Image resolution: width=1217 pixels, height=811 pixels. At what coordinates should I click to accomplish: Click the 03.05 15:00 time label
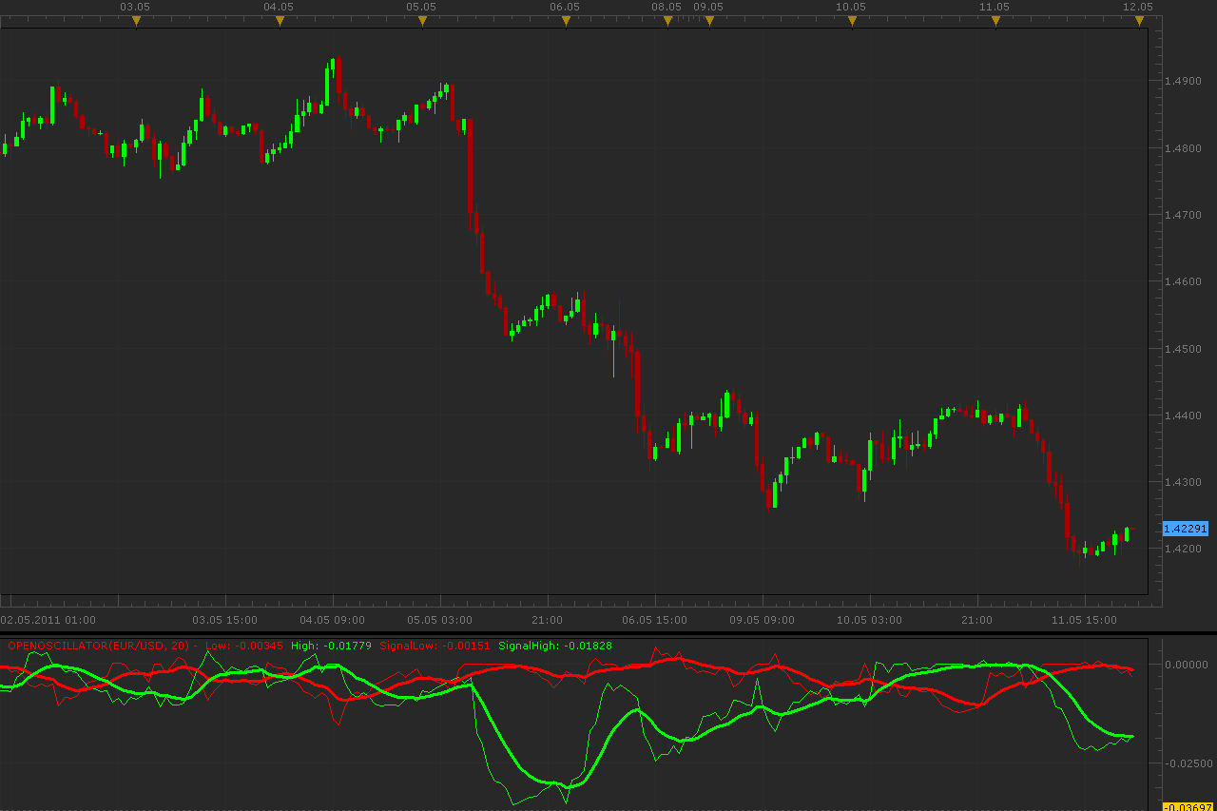pyautogui.click(x=224, y=620)
